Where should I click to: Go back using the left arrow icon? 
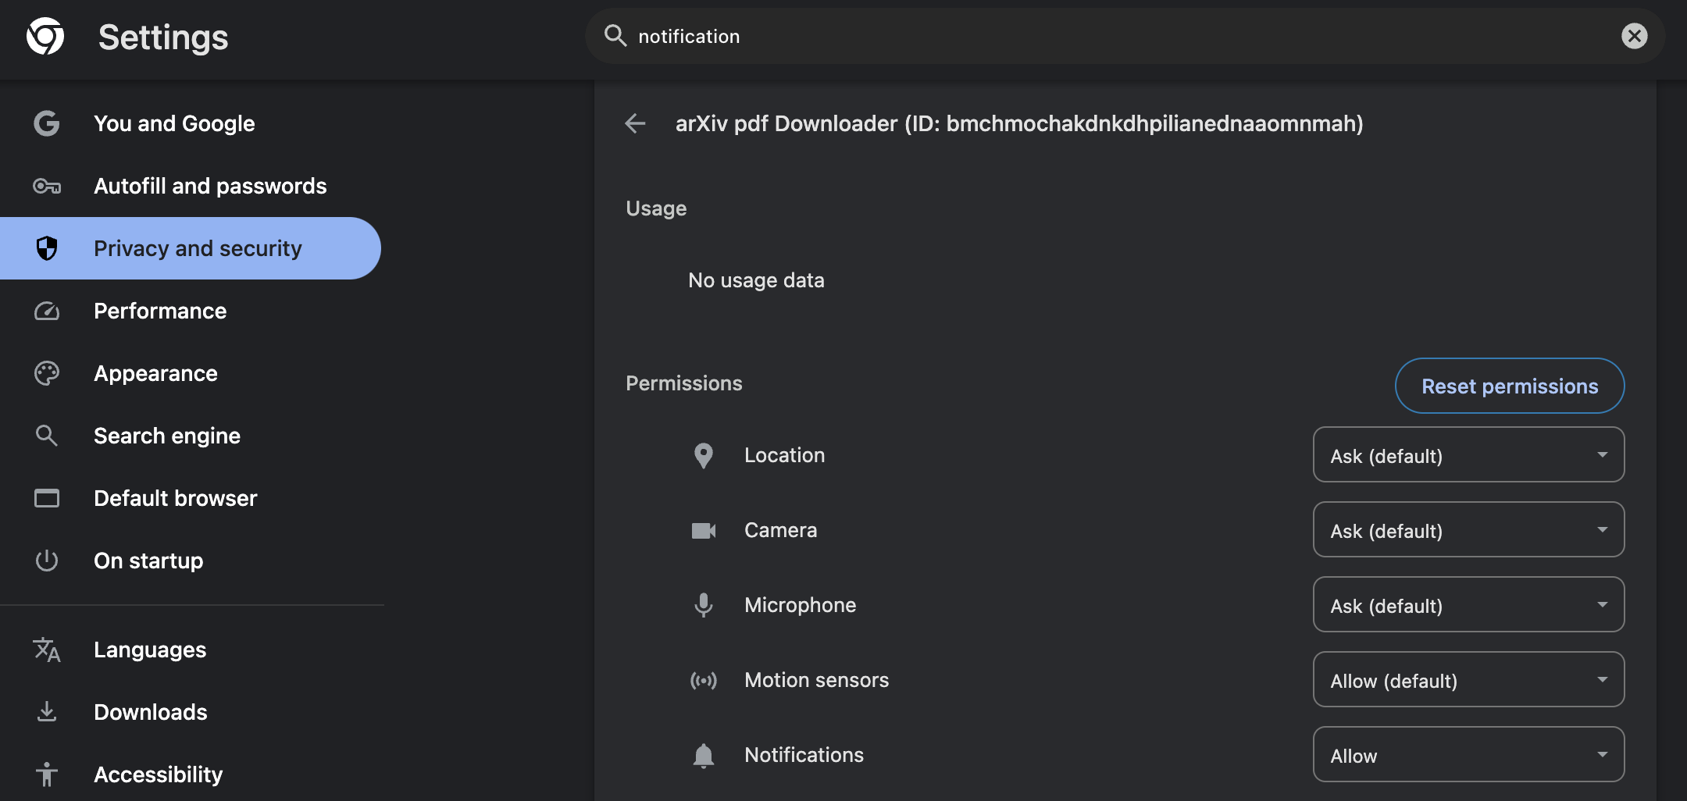click(635, 123)
